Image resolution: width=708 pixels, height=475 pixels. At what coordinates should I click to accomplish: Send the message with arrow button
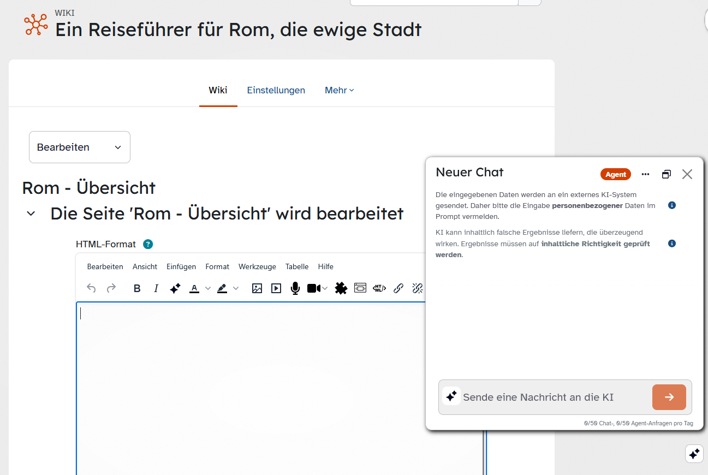pyautogui.click(x=669, y=397)
